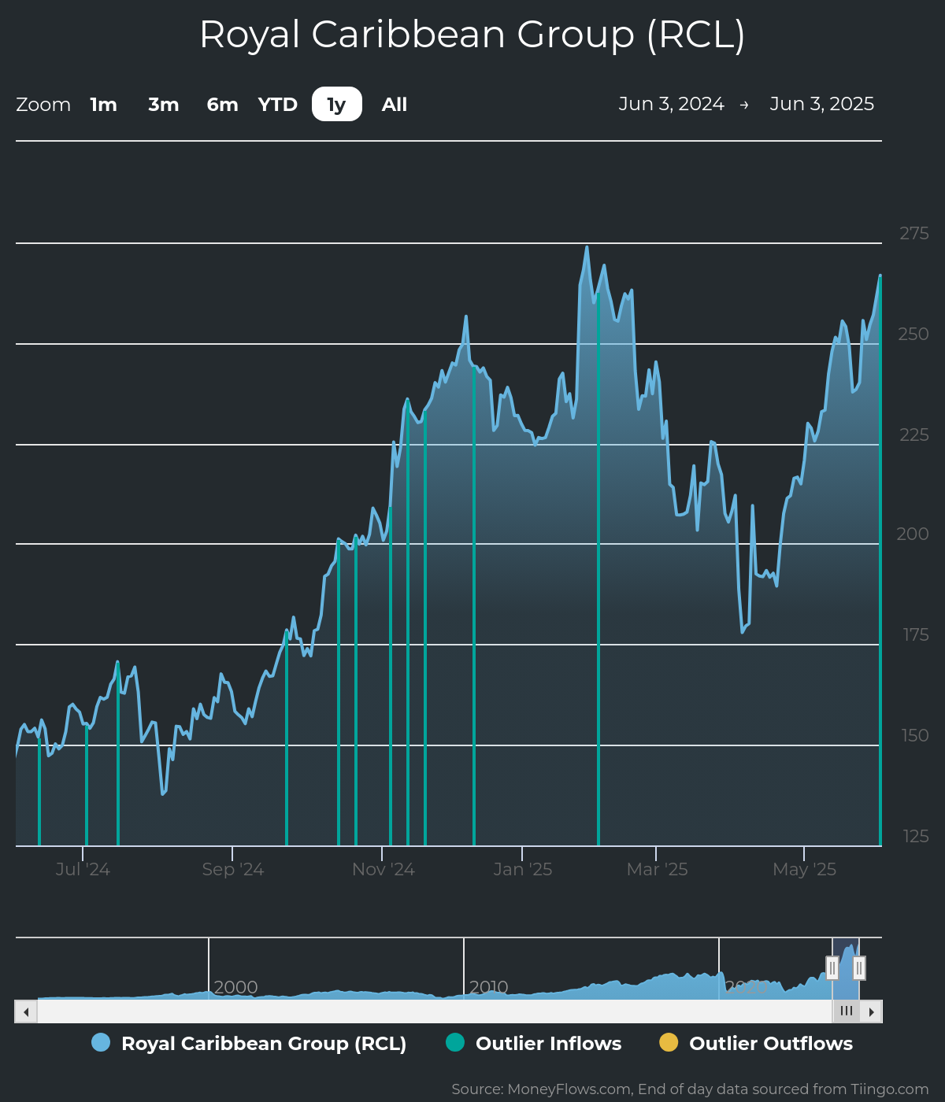Click the Jan '25 axis label
This screenshot has height=1102, width=945.
pos(522,870)
